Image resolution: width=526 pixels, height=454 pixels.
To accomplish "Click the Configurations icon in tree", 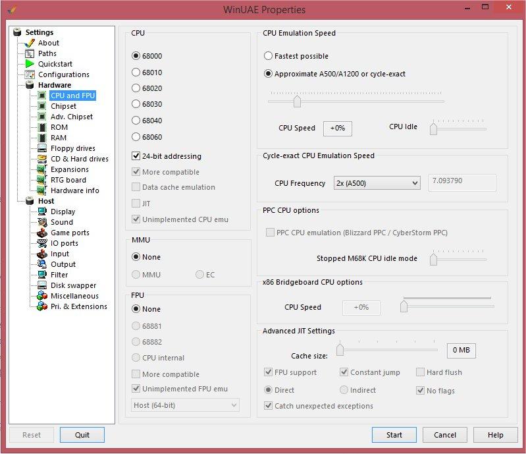I will coord(30,74).
